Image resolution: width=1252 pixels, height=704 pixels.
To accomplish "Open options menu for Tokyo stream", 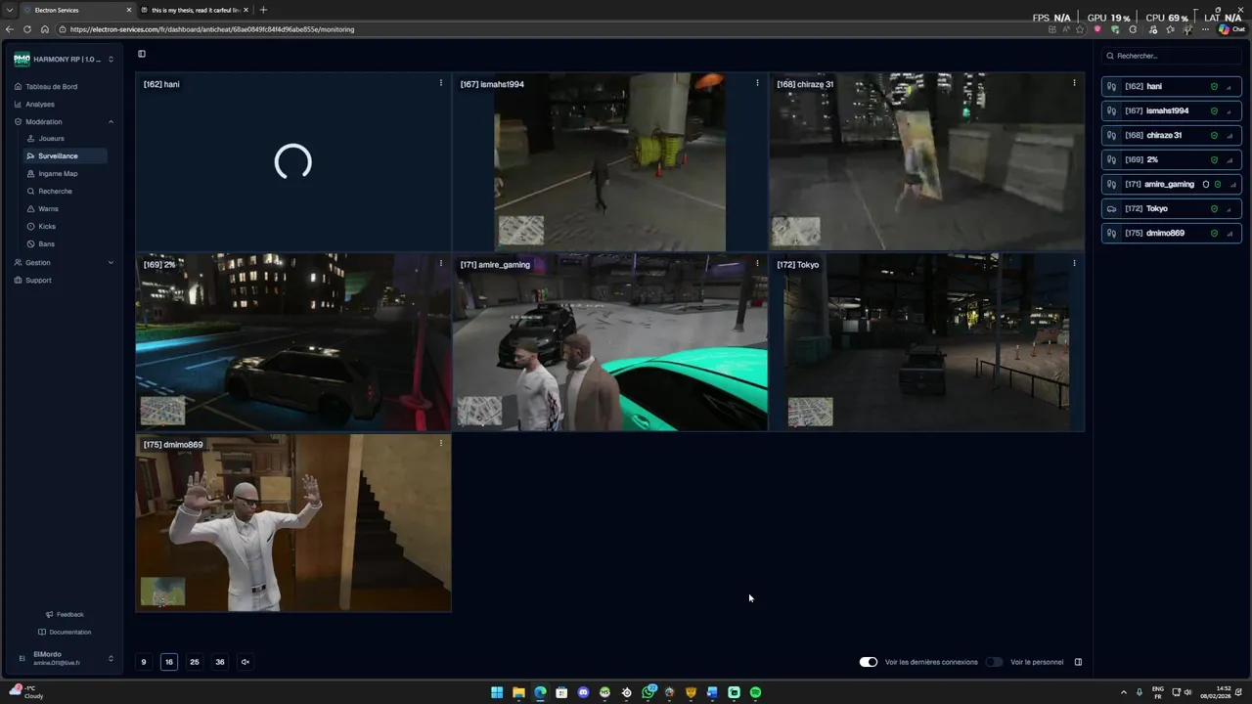I will click(x=1074, y=263).
